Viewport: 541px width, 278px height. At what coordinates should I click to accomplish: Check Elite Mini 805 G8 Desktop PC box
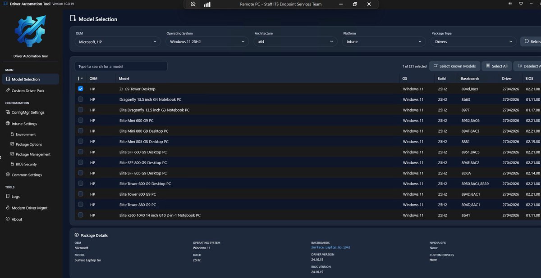click(80, 141)
